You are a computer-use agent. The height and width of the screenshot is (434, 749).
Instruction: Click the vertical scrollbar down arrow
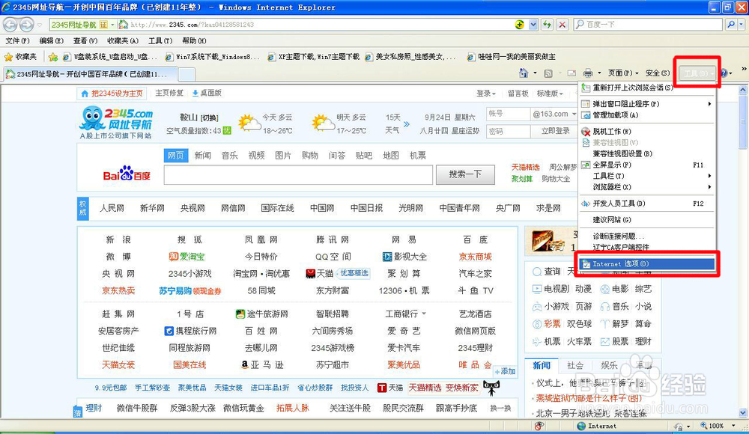743,412
